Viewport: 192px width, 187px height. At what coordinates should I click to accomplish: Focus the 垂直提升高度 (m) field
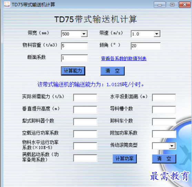point(85,110)
